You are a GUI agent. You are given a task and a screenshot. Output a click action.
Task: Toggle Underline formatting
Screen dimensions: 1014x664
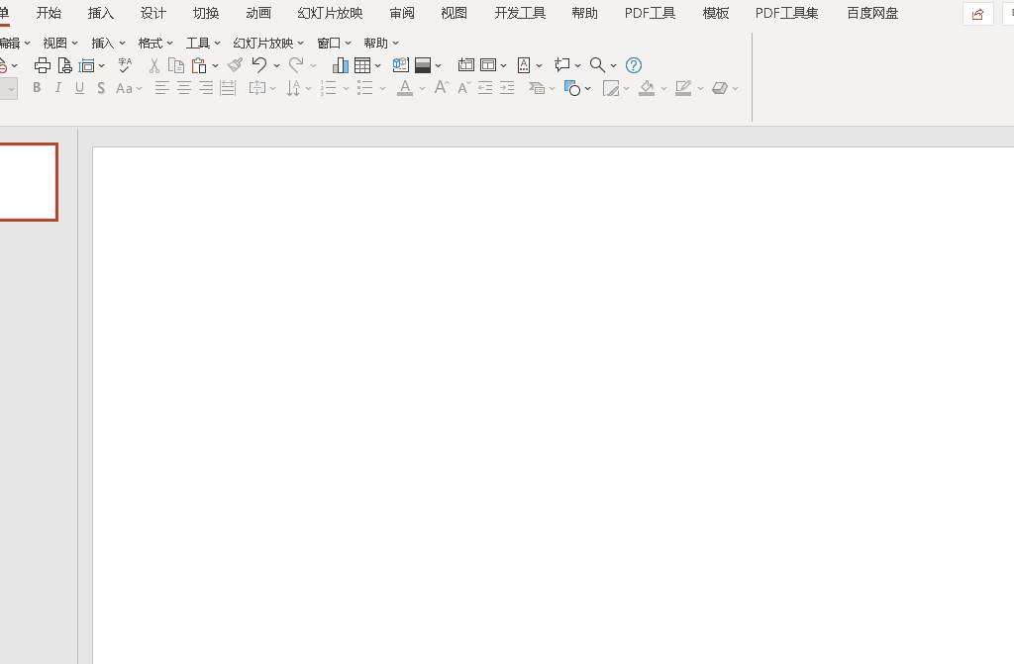click(79, 88)
